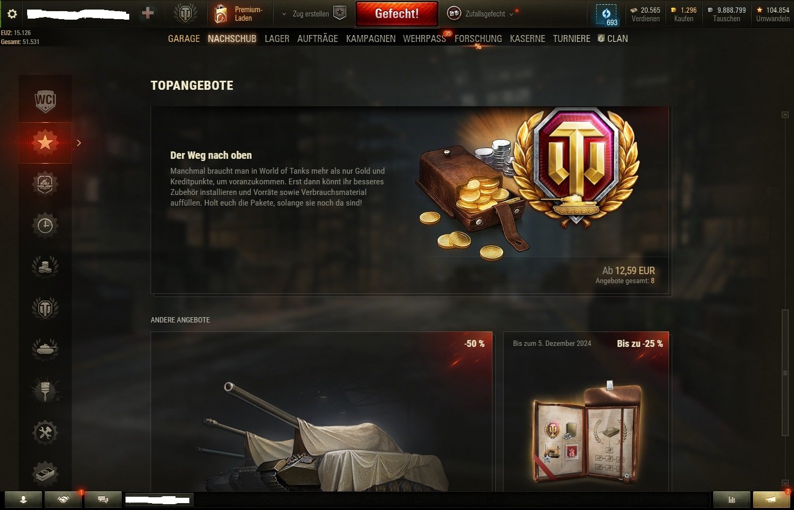Open the gold coins sidebar category
Screen dimensions: 794x510
[x=45, y=267]
